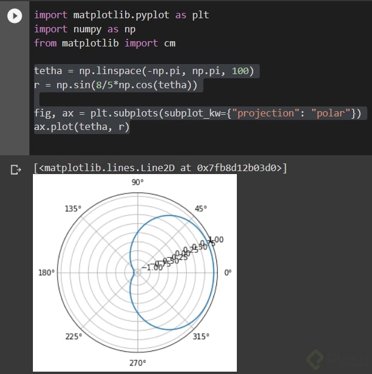The width and height of the screenshot is (372, 374).
Task: Click the 315° label on the plot
Action: coord(201,336)
